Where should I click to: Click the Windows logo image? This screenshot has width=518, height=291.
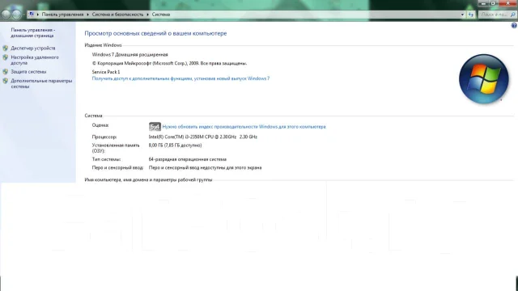tap(484, 79)
